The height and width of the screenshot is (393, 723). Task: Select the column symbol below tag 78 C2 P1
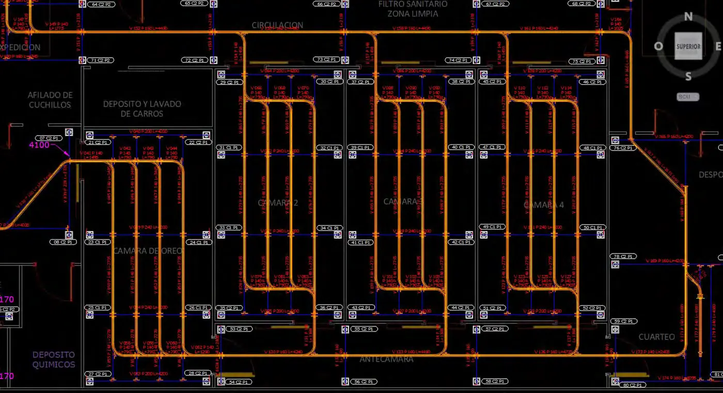pyautogui.click(x=615, y=264)
